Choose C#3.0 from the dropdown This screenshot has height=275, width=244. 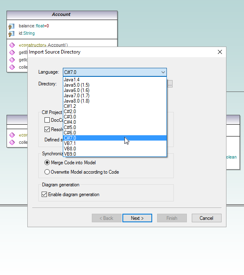pyautogui.click(x=115, y=117)
